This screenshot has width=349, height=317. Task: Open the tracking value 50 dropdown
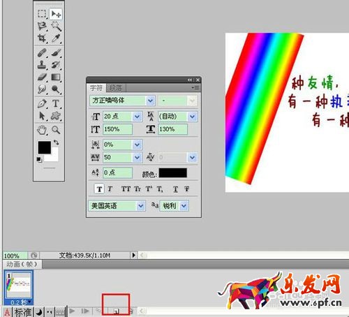pyautogui.click(x=138, y=157)
